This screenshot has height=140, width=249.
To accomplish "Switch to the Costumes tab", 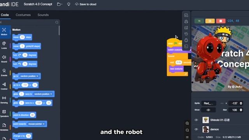I will 23,15.
